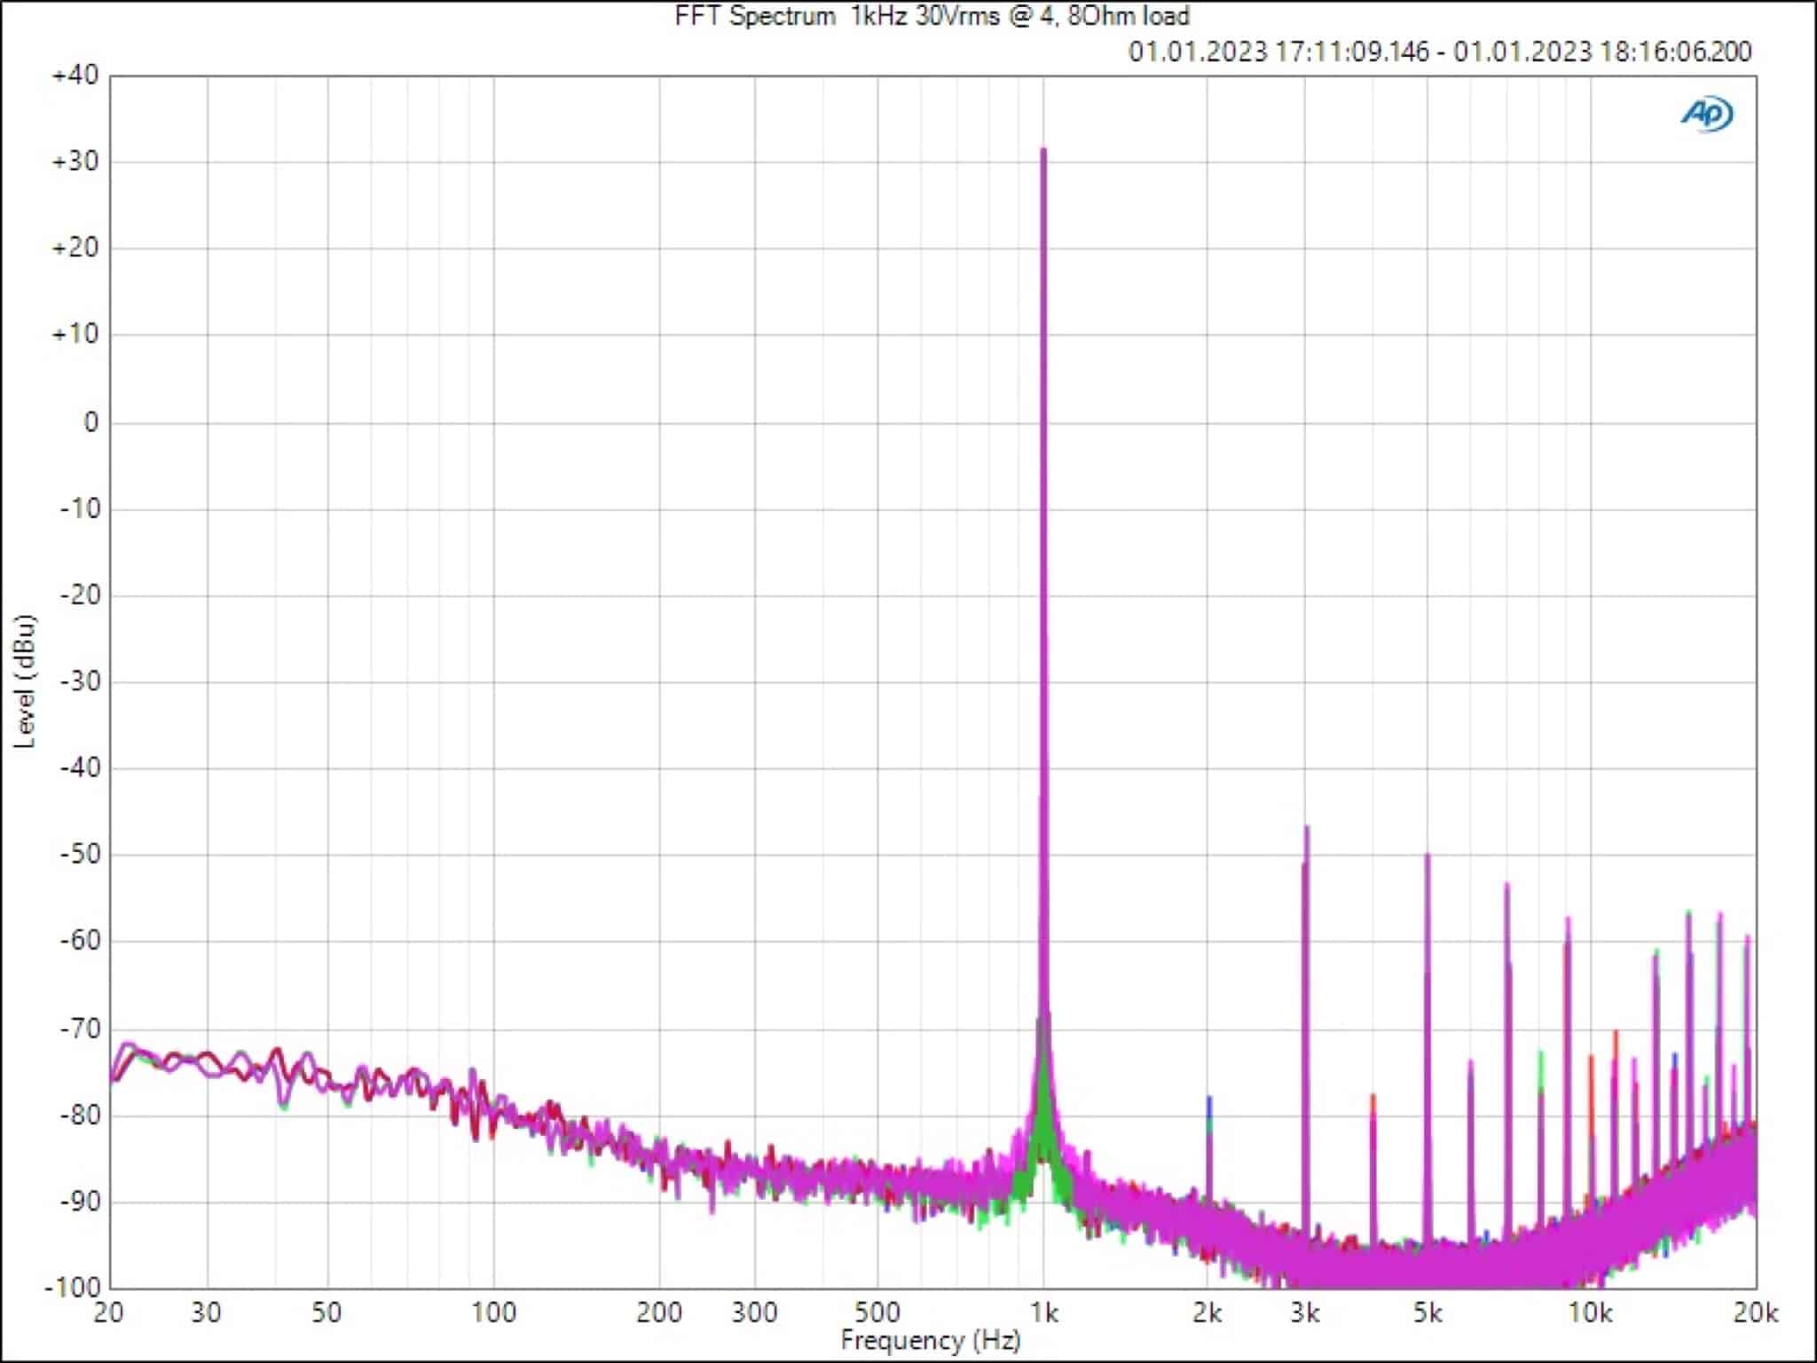Click the AP logo icon

pos(1706,114)
